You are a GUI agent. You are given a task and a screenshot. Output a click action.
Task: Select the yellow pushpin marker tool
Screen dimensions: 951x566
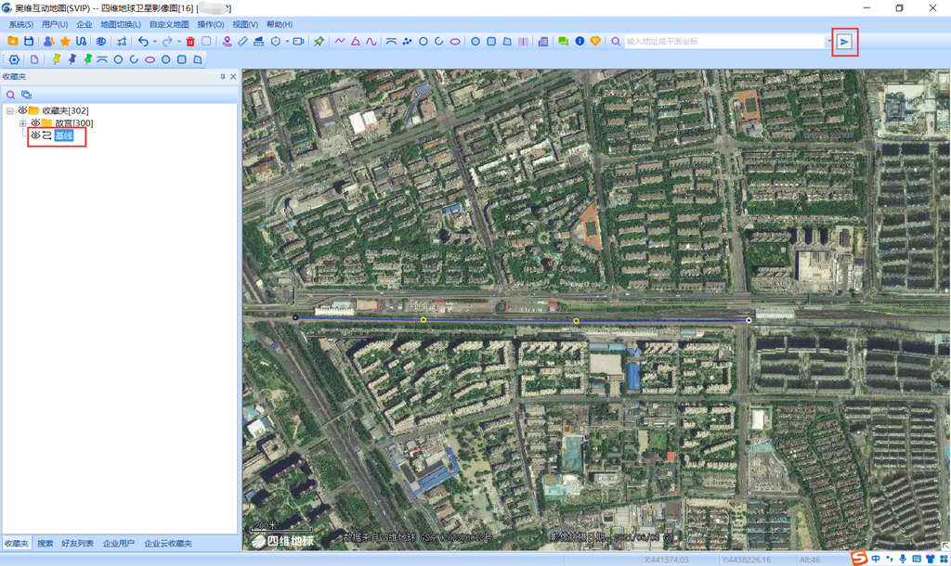(56, 59)
